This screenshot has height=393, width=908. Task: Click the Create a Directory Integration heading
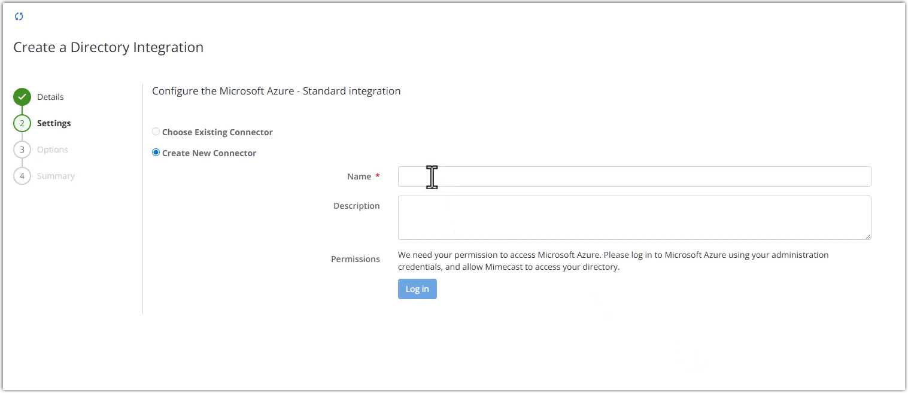(x=108, y=47)
